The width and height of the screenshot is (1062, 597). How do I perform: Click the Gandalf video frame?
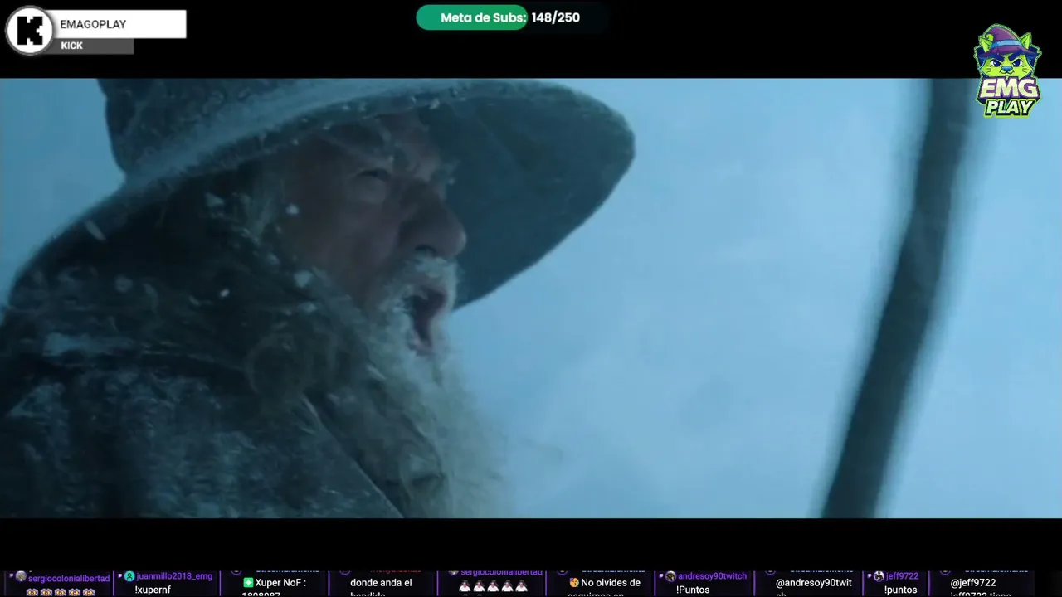pos(531,298)
